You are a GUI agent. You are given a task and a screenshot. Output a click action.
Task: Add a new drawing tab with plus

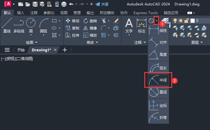(x=65, y=50)
